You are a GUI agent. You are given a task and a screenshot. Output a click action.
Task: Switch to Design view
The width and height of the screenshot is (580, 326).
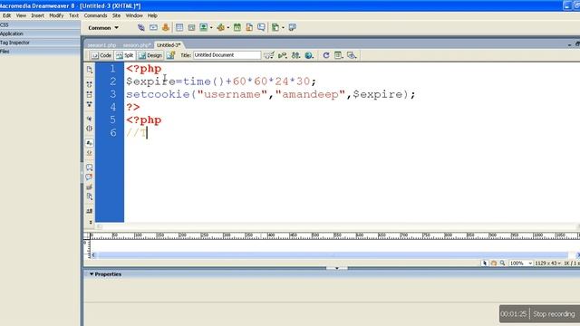click(x=150, y=55)
